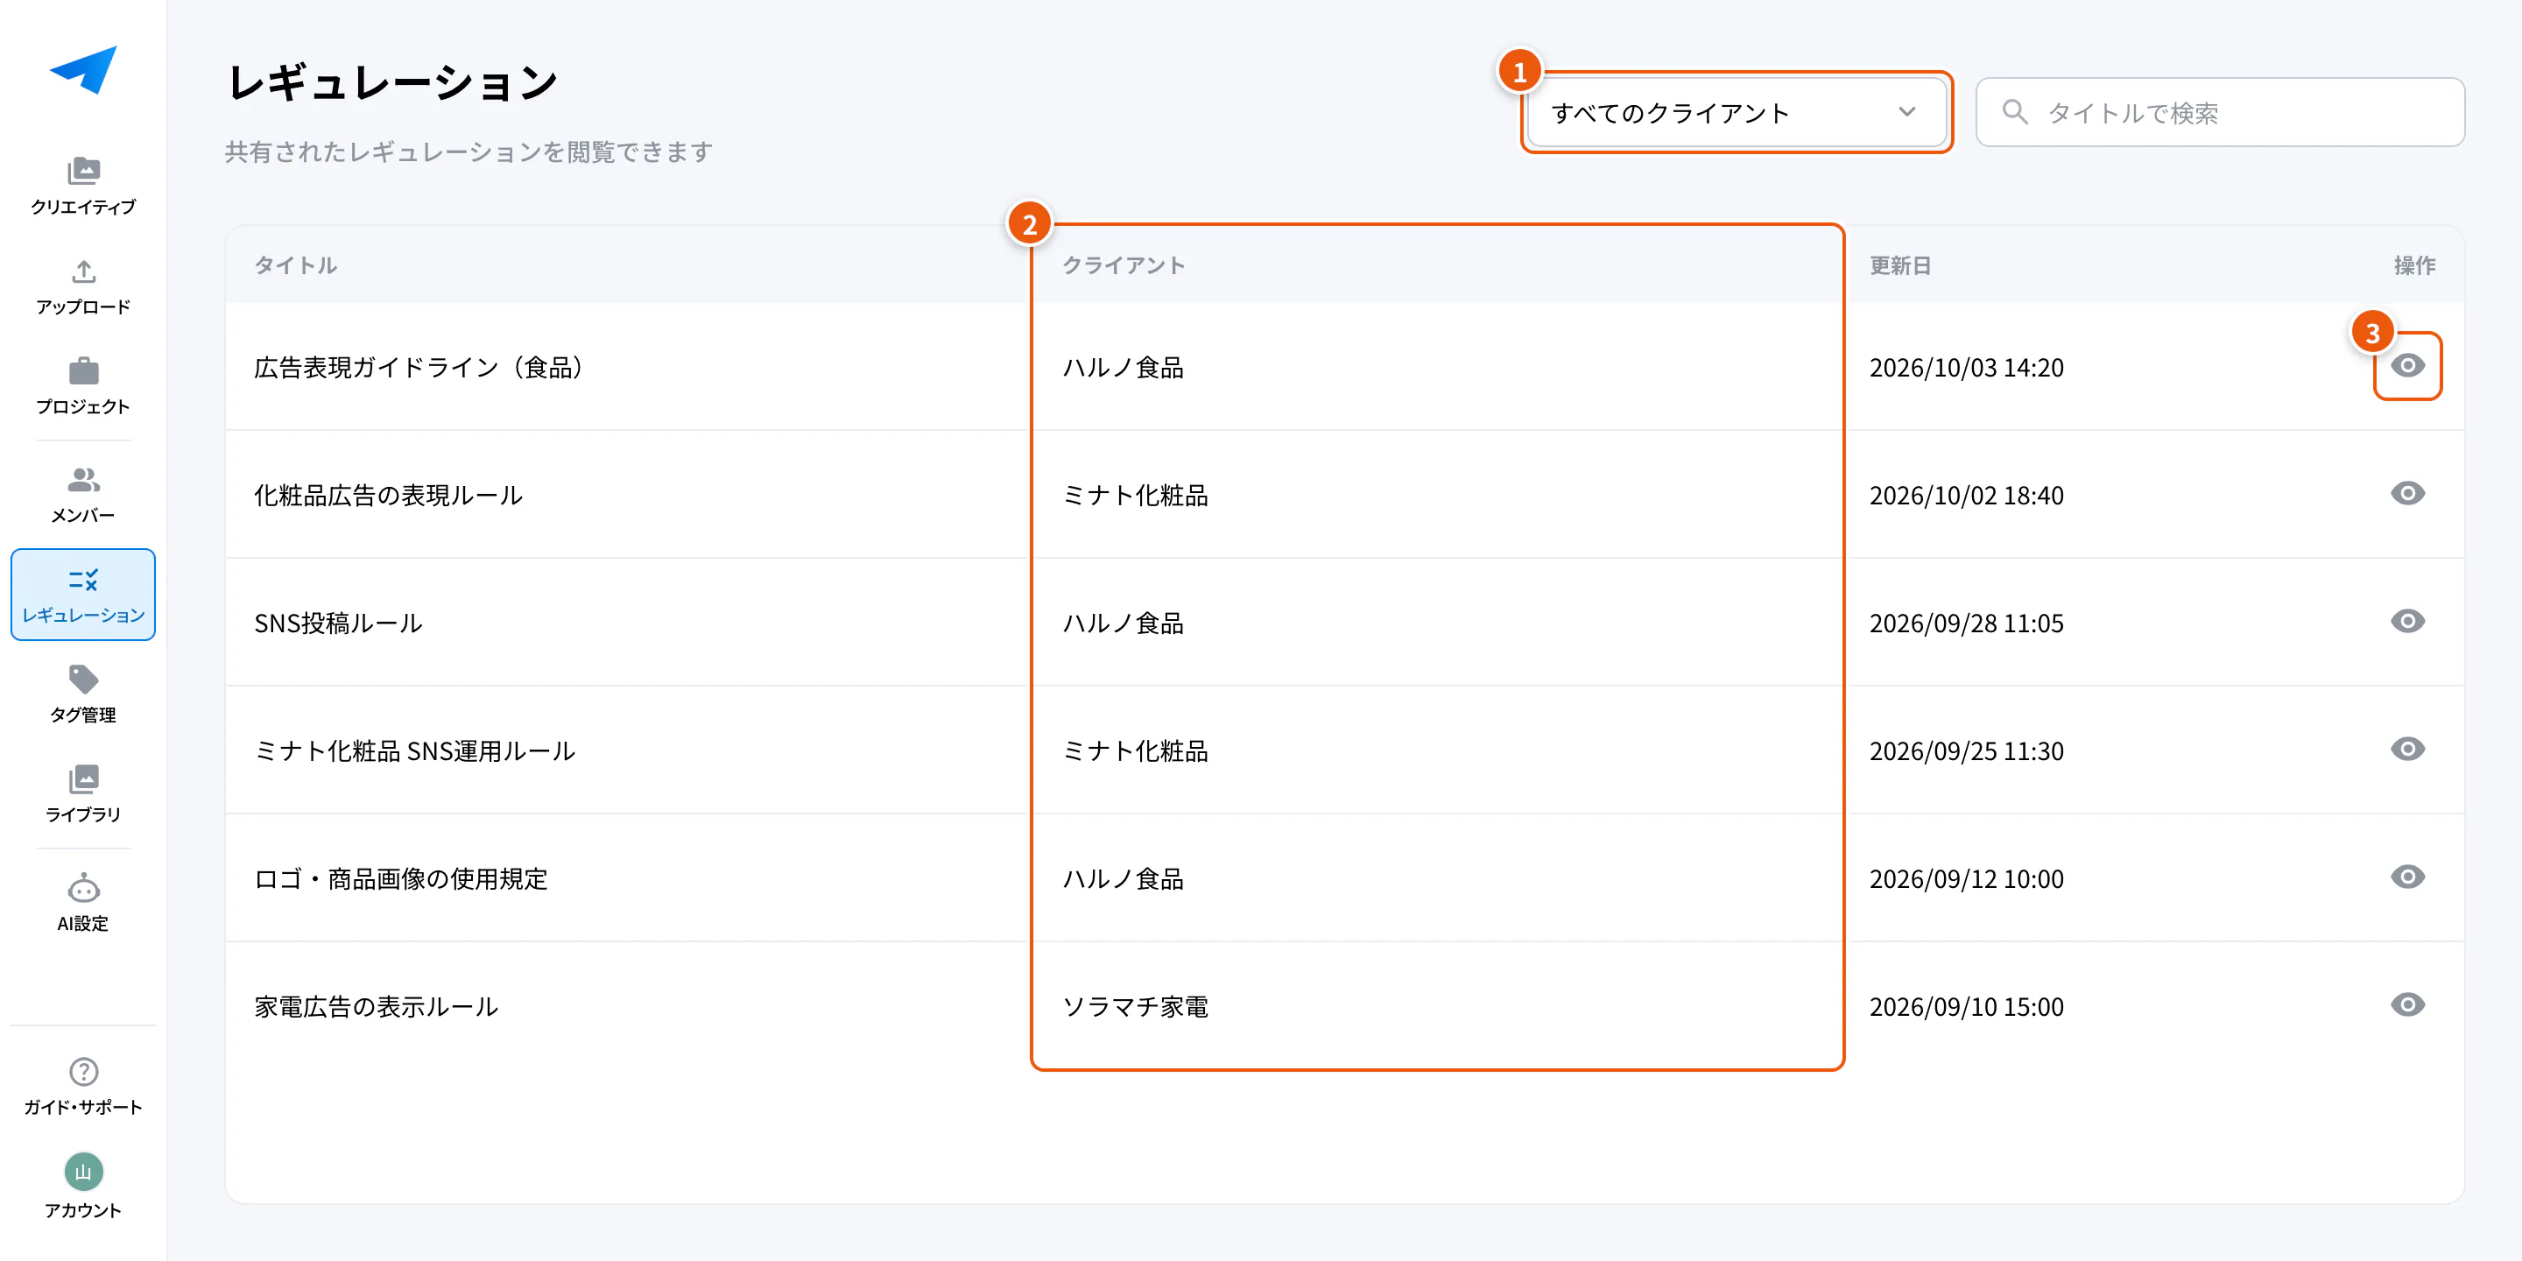This screenshot has width=2522, height=1261.
Task: View 家電広告の表示ルール via eye icon
Action: tap(2407, 1004)
